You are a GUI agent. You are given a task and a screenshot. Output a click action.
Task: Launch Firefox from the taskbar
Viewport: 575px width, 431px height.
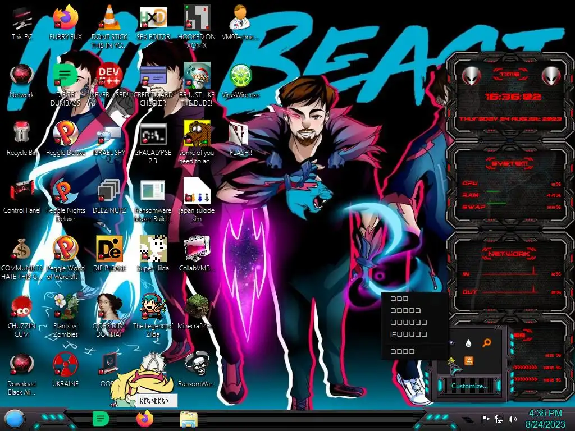[x=145, y=419]
